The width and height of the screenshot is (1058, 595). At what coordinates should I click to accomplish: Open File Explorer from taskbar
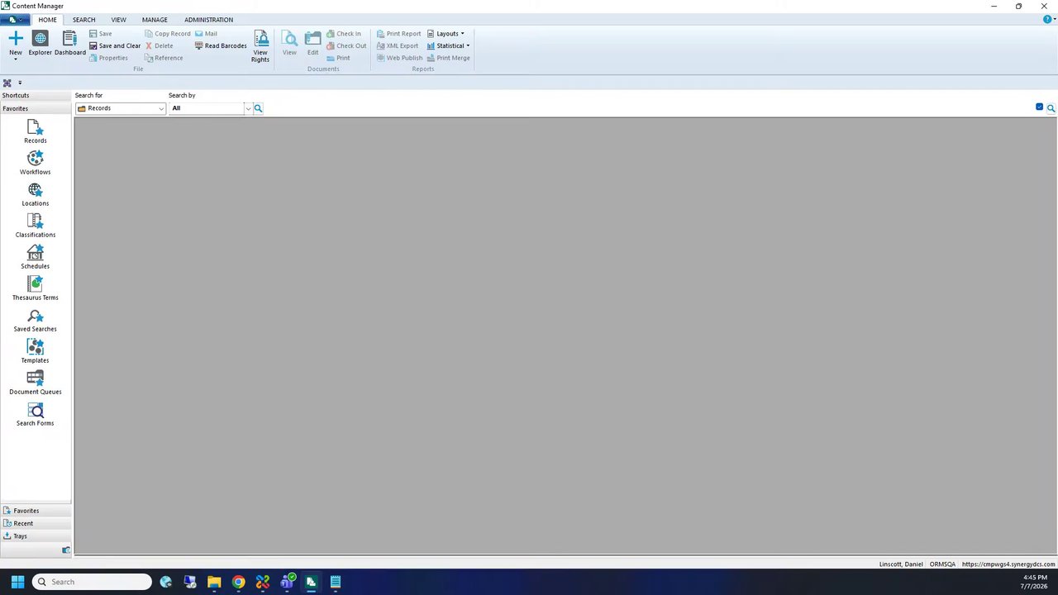click(x=214, y=582)
